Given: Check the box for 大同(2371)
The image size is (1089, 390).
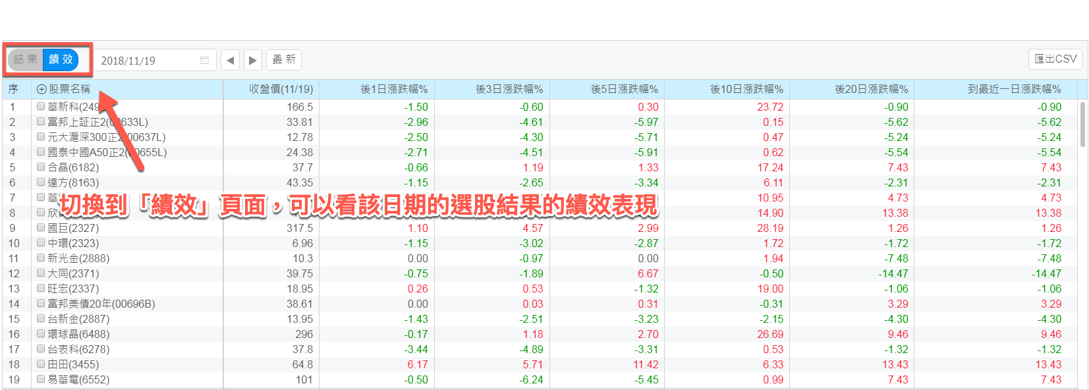Looking at the screenshot, I should (41, 273).
